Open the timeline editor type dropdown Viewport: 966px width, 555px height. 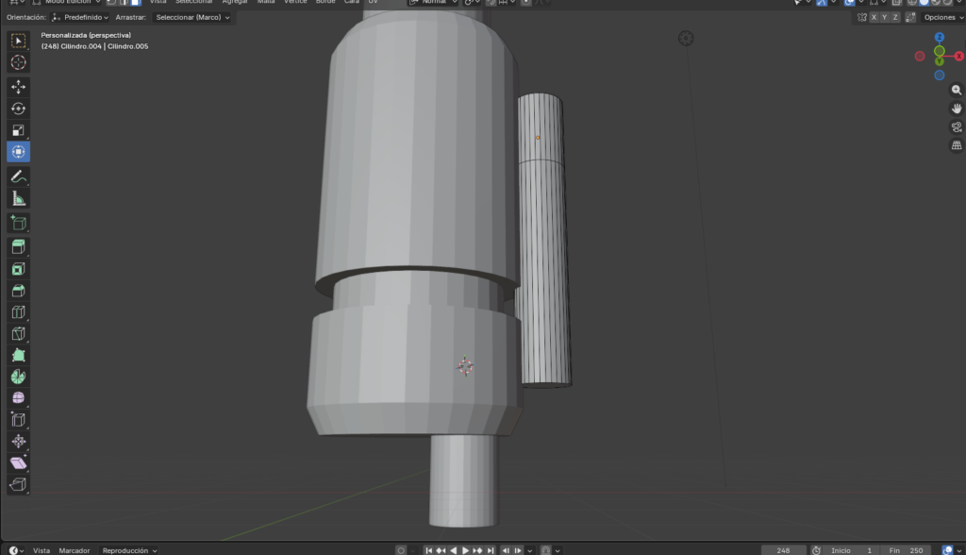click(x=17, y=550)
